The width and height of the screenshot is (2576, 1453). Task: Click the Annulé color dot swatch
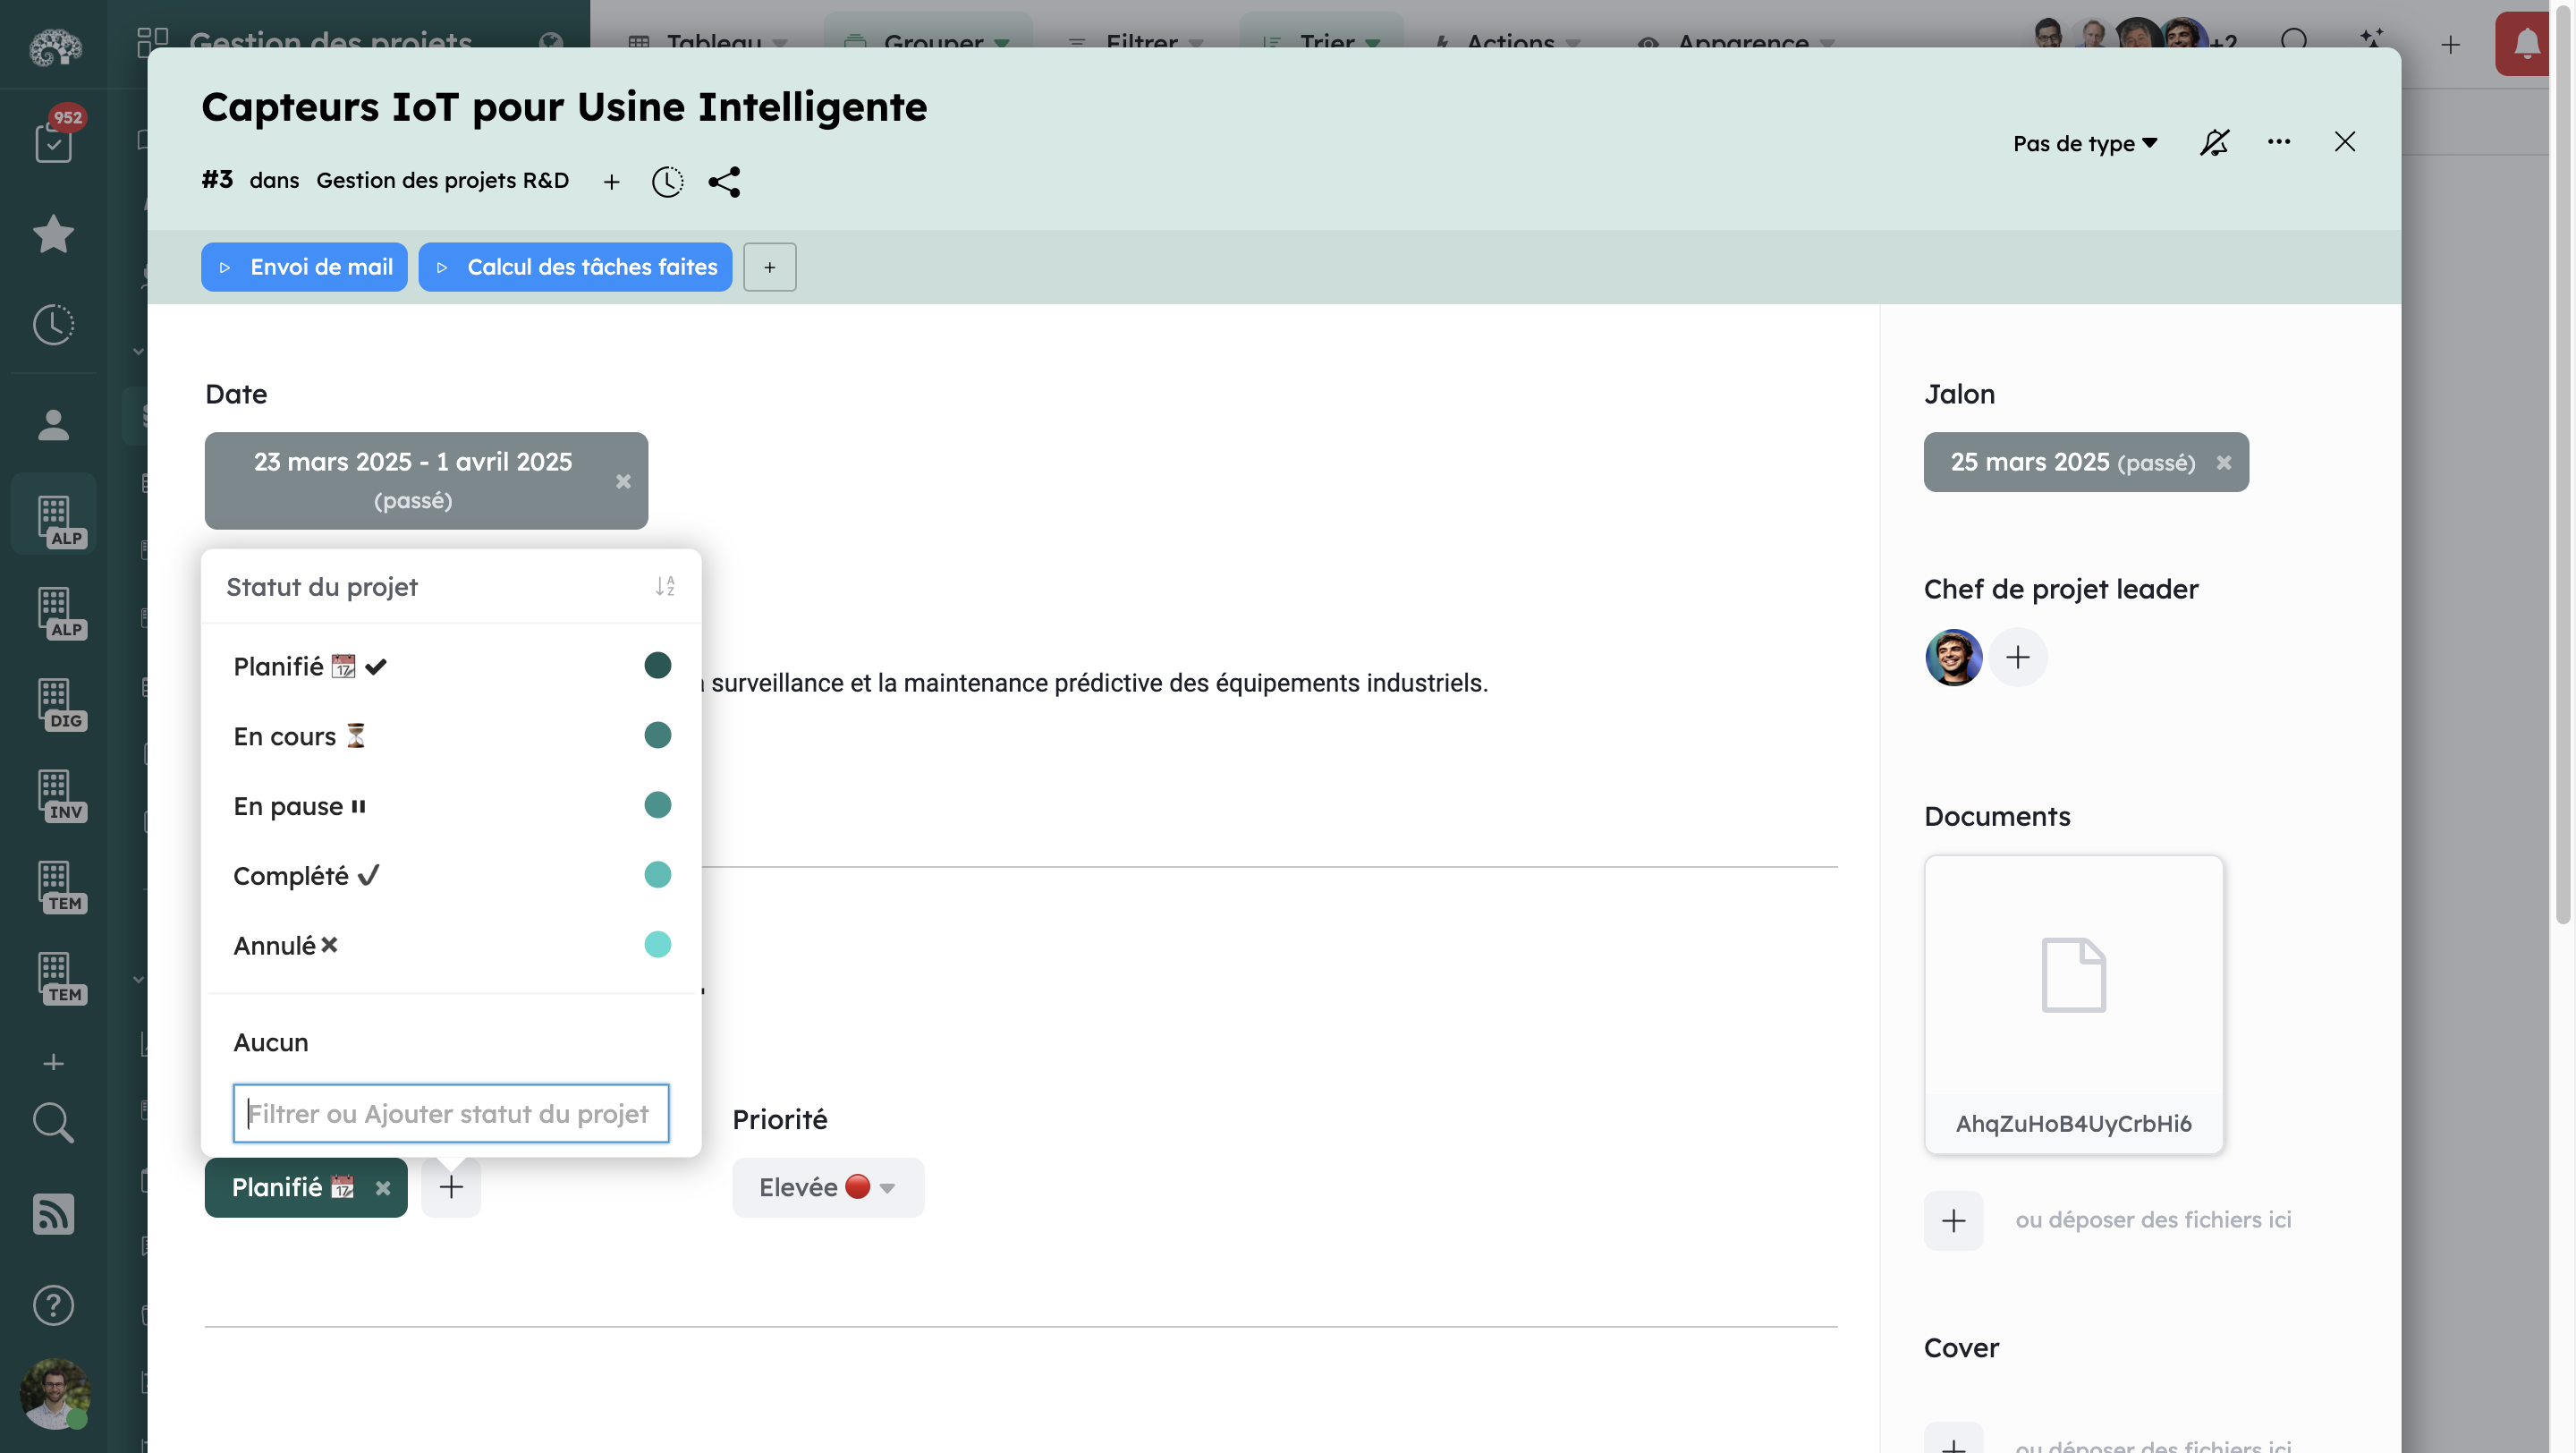(657, 944)
